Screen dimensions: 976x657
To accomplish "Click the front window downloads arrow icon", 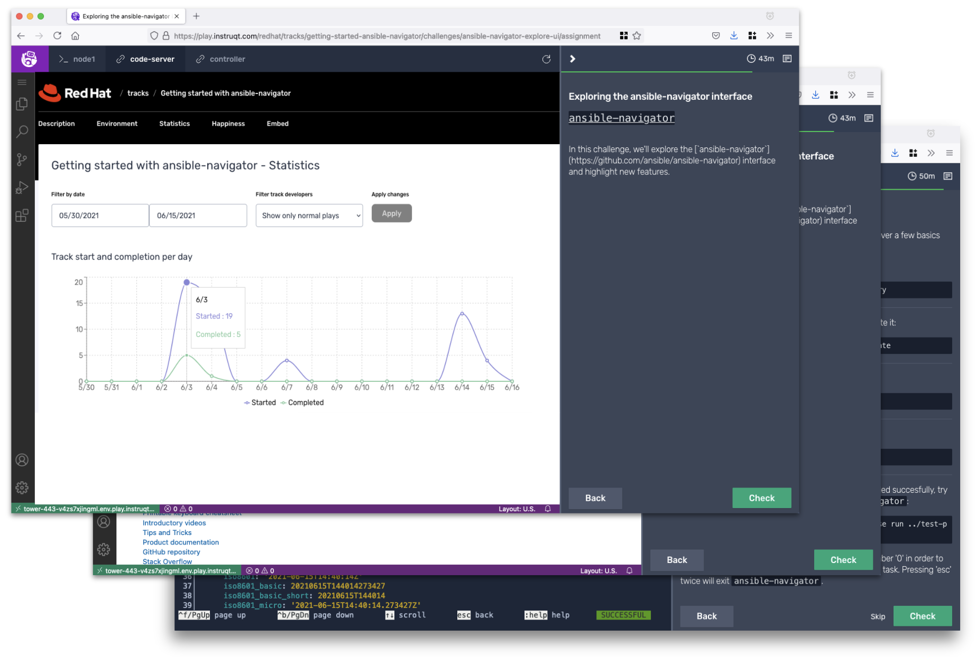I will (x=734, y=36).
